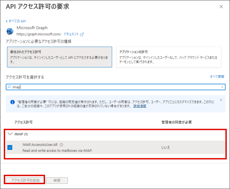Open 詳細情報 link in info banner

click(x=140, y=106)
